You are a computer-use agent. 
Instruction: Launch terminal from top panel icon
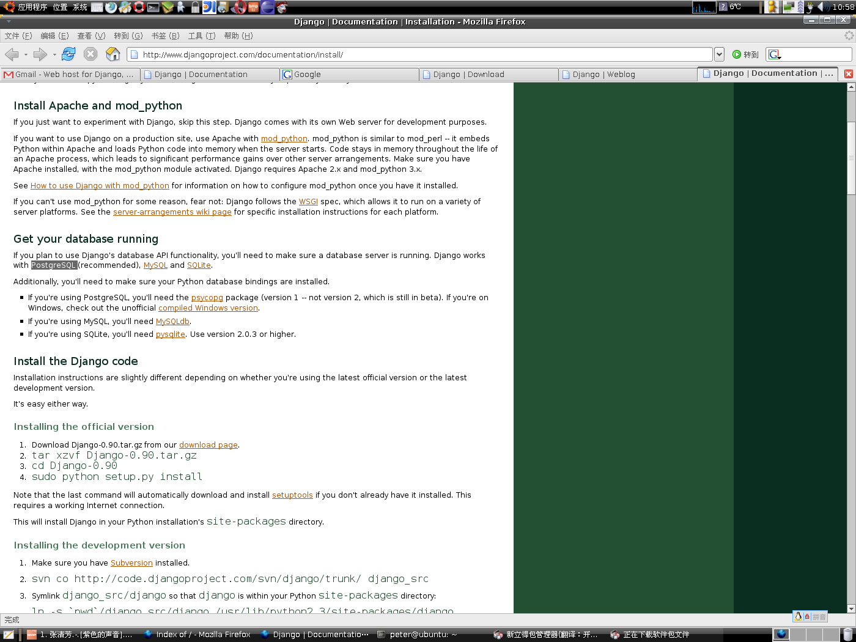click(x=153, y=7)
